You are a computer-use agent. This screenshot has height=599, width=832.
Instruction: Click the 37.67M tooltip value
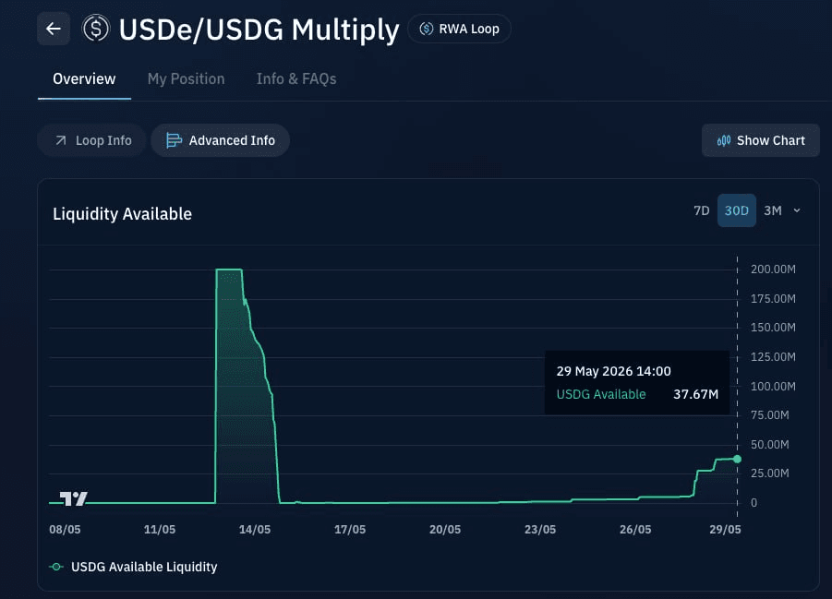[x=695, y=394]
